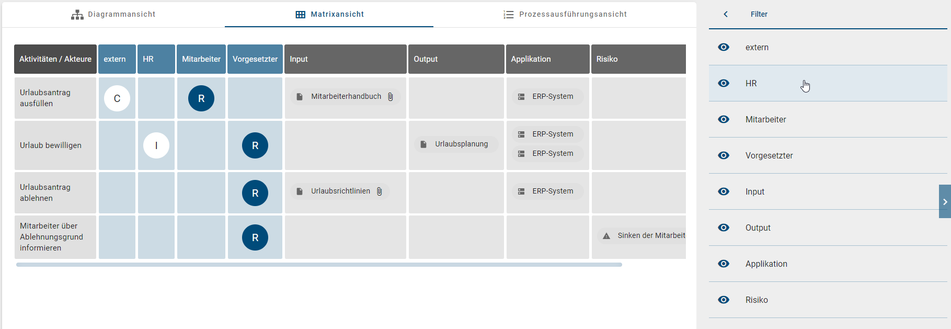
Task: Click the list icon of Prozessausführungsansicht
Action: point(509,15)
